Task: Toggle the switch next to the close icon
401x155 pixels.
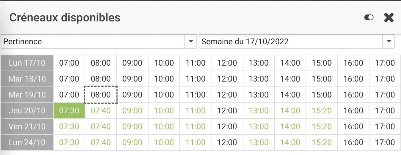Action: tap(369, 18)
